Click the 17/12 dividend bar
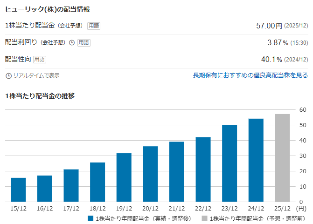 (71, 185)
